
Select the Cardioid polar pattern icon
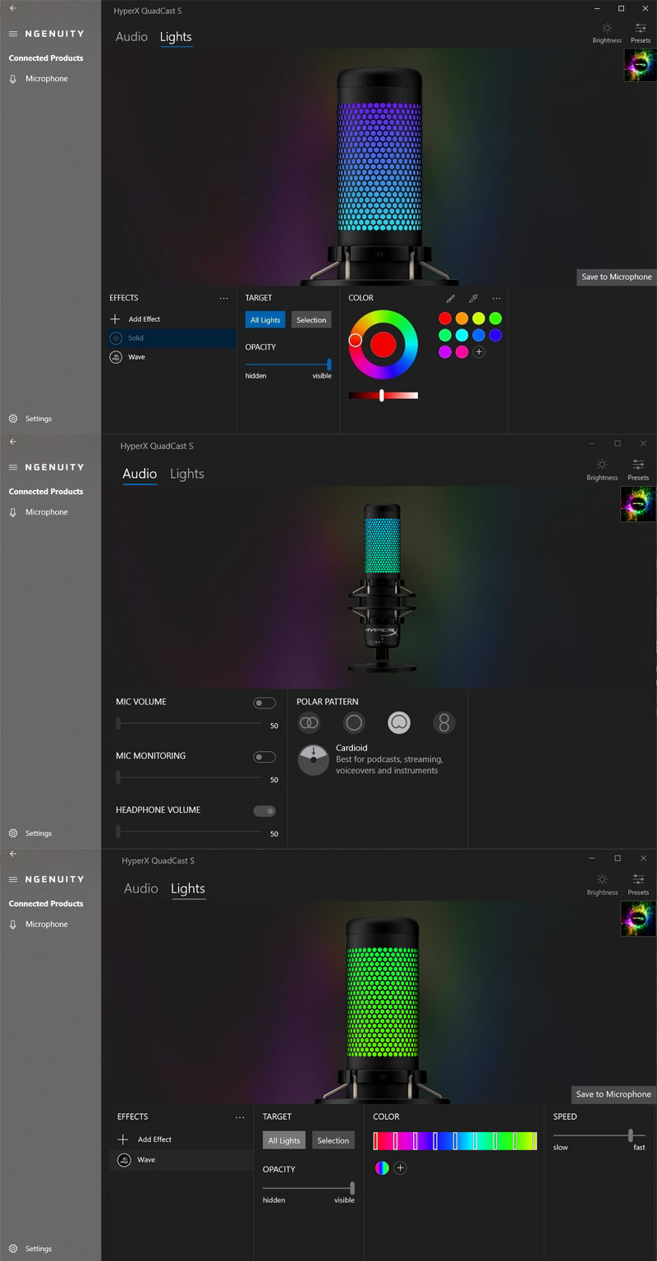(x=399, y=722)
